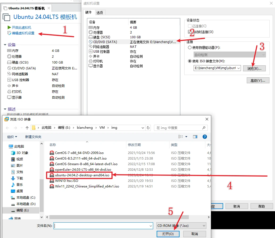Screen dimensions: 275x238
Task: Select the 使用 ISO 映像文件 radio button
Action: tap(190, 61)
